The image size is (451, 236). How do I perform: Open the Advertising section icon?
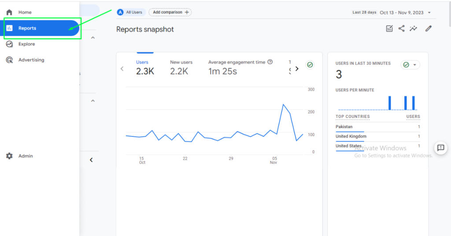pos(9,60)
